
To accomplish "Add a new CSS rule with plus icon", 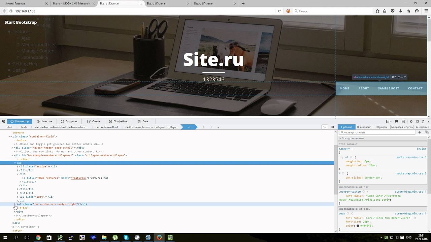I will pyautogui.click(x=420, y=132).
